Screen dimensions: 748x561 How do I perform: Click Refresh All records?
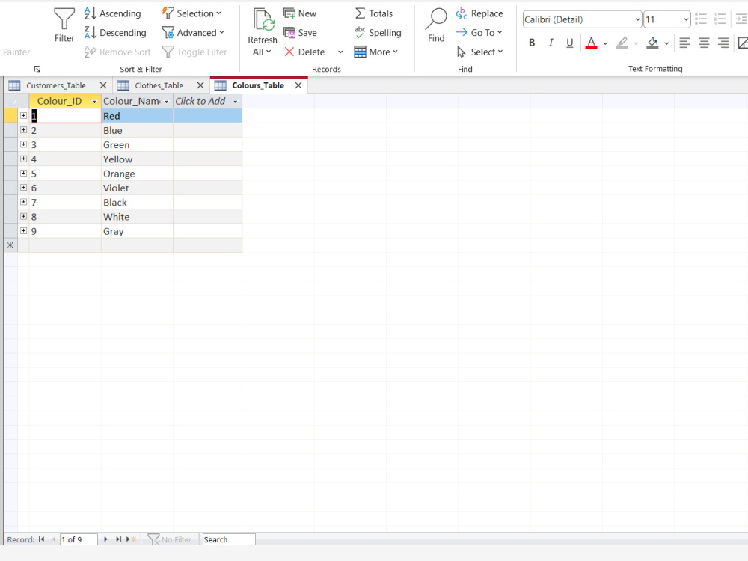[262, 32]
